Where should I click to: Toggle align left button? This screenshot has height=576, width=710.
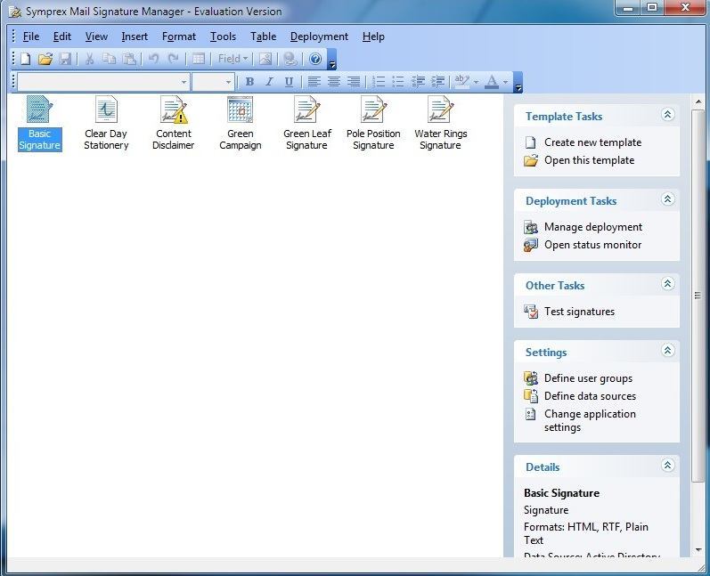pyautogui.click(x=314, y=82)
